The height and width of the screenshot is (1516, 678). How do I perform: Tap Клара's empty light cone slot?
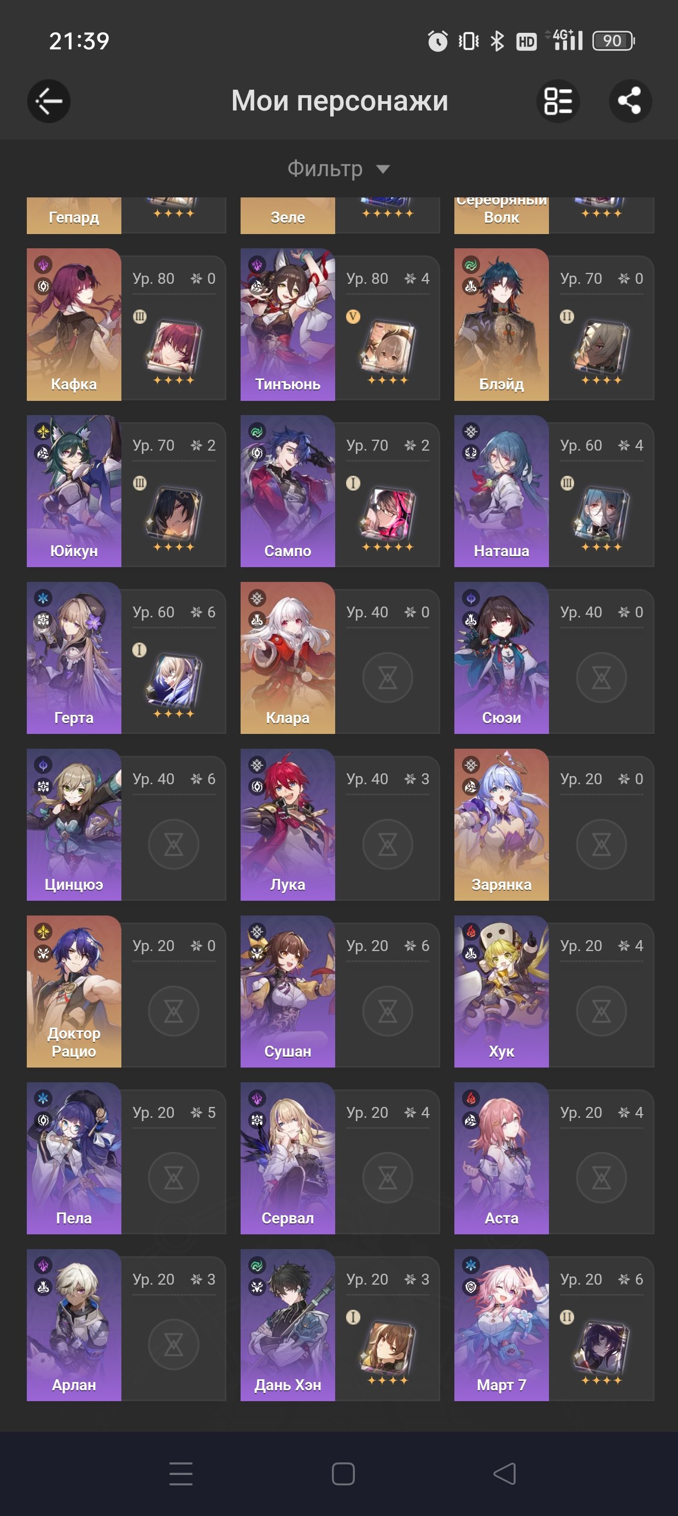pos(387,678)
